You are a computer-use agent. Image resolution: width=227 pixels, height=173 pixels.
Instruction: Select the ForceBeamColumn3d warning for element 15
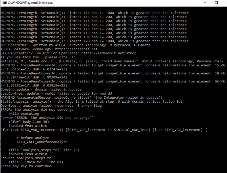(x=113, y=65)
